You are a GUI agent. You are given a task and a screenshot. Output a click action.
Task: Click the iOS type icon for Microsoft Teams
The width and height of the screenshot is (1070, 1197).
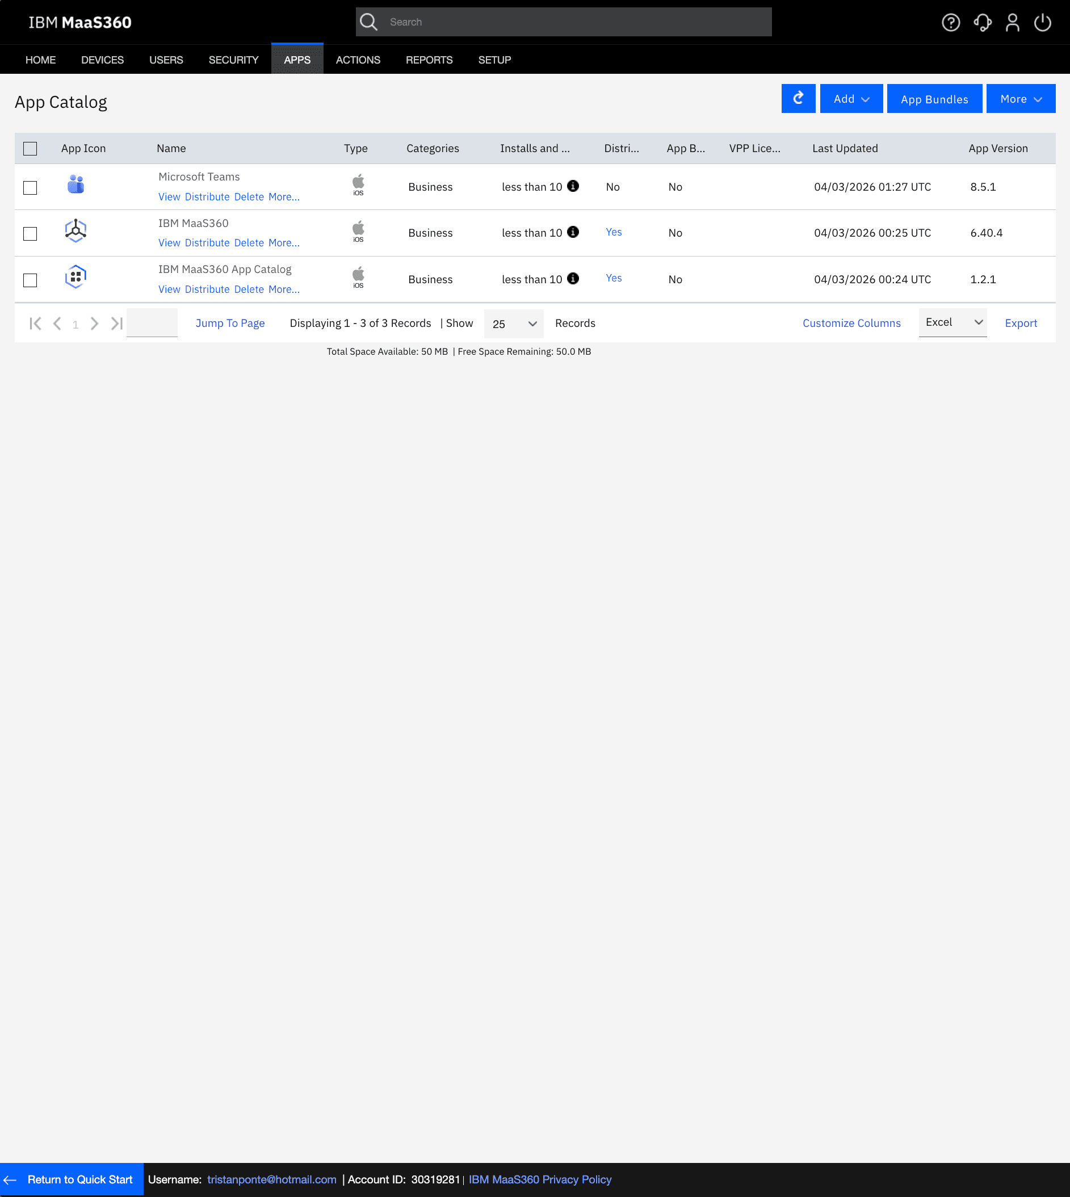(358, 184)
